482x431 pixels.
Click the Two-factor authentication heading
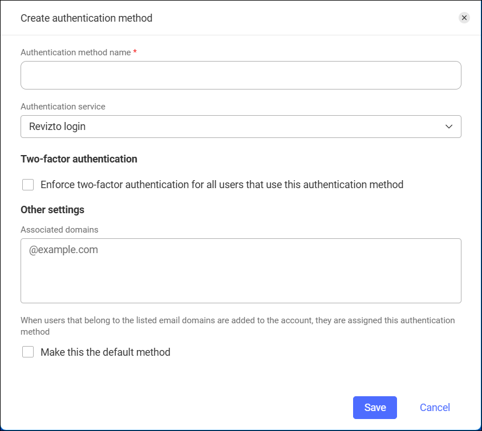pyautogui.click(x=79, y=159)
